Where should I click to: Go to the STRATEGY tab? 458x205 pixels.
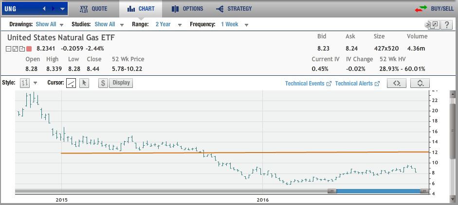coord(234,9)
